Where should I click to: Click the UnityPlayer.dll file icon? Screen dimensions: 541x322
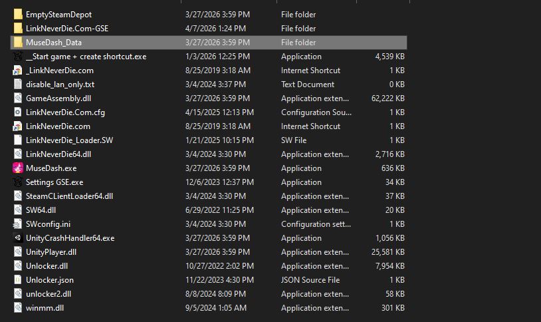(18, 252)
